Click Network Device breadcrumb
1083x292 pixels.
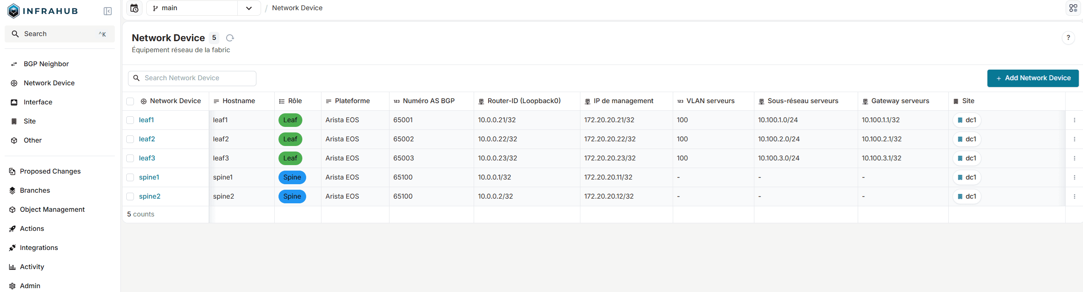click(297, 8)
